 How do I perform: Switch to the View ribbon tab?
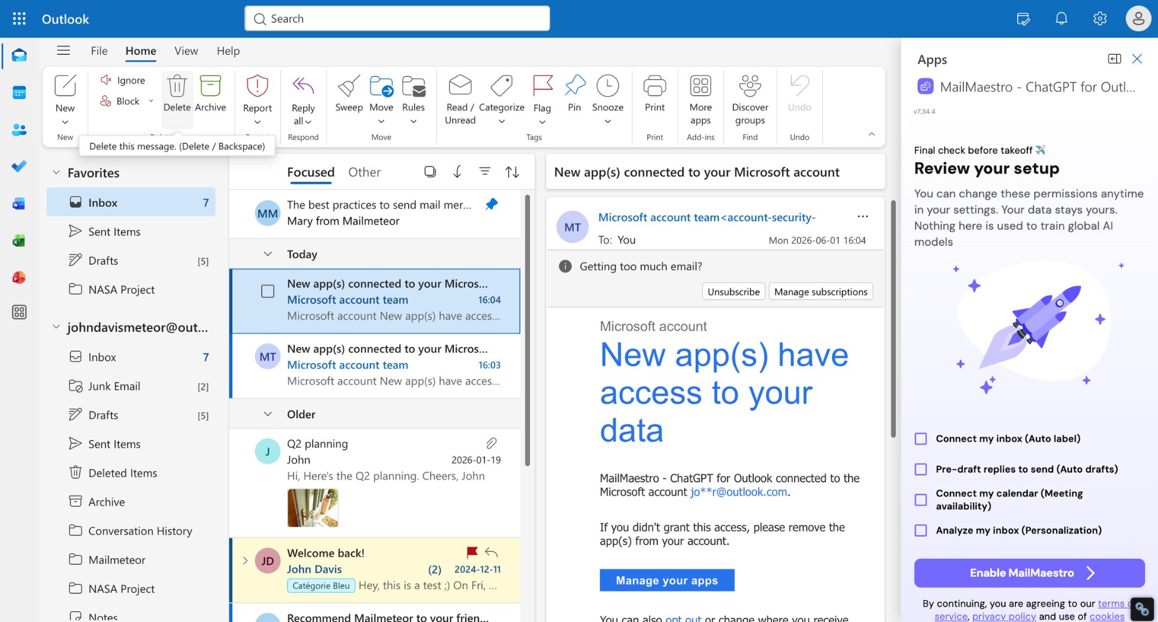click(186, 51)
